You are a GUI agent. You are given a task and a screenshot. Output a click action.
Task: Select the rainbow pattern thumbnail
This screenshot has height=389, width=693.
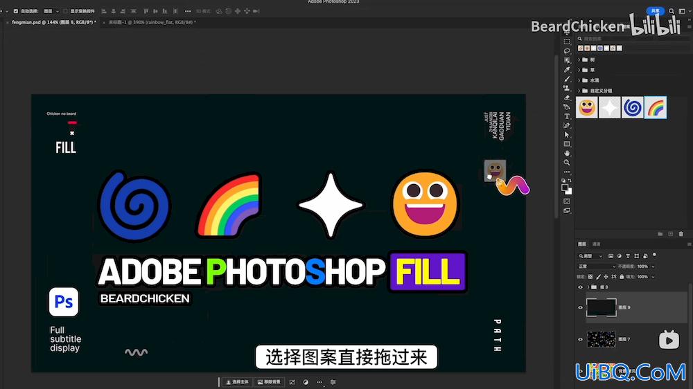[656, 107]
